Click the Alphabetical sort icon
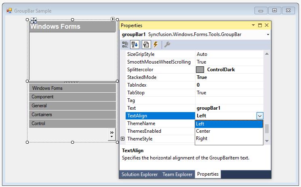The image size is (301, 187). (135, 45)
